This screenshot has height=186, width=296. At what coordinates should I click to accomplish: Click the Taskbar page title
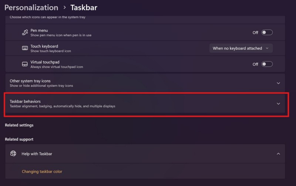84,7
